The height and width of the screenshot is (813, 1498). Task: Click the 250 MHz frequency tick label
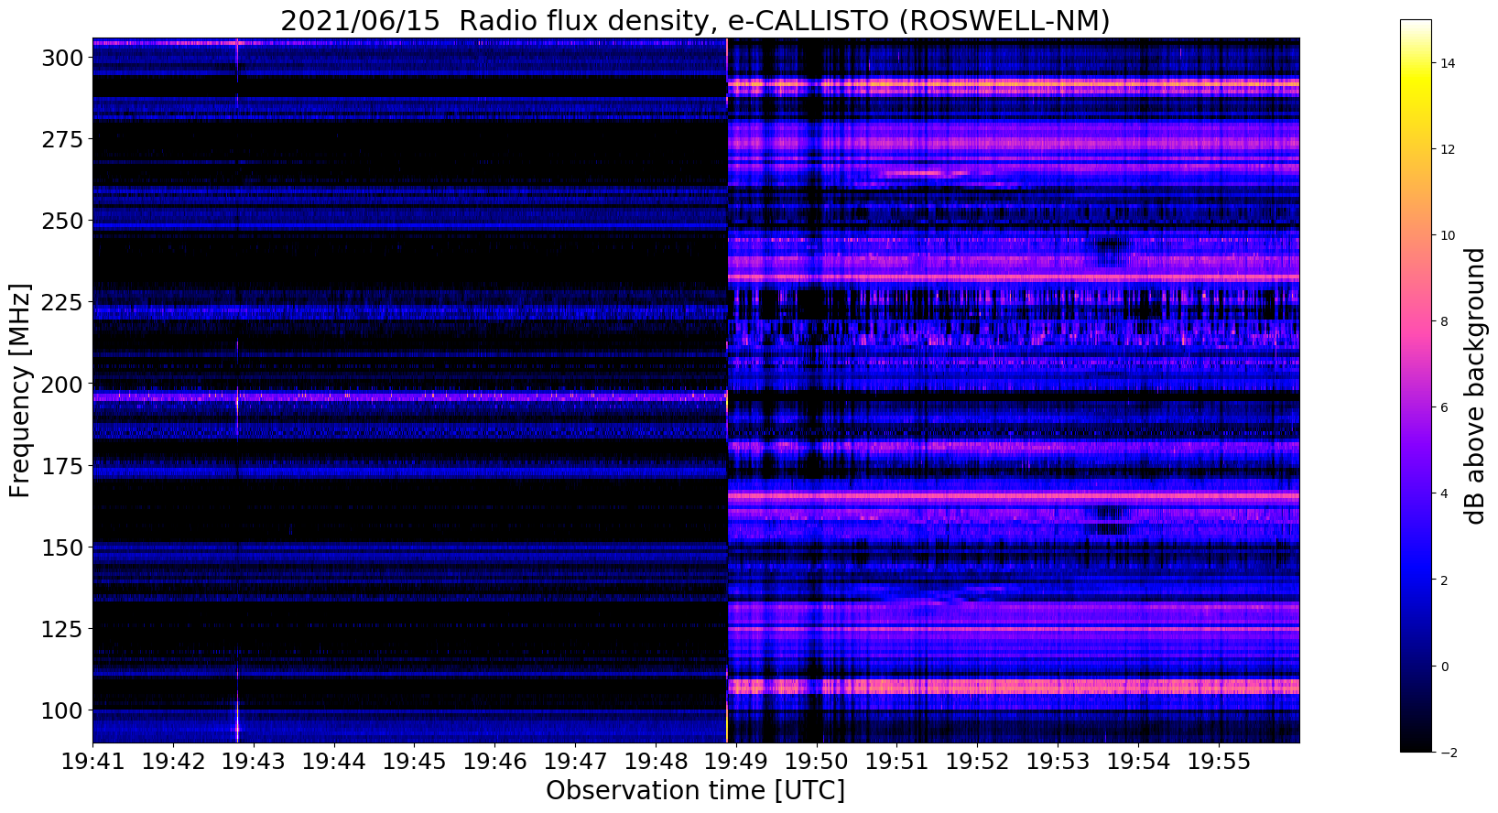point(61,221)
